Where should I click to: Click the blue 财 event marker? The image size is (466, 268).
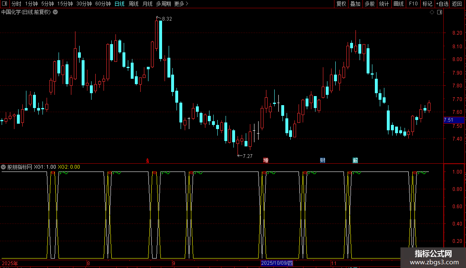coord(322,160)
